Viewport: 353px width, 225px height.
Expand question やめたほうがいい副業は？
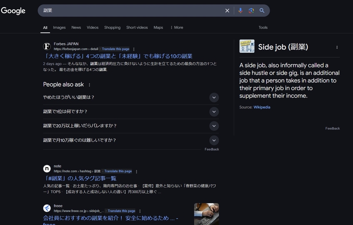click(131, 97)
